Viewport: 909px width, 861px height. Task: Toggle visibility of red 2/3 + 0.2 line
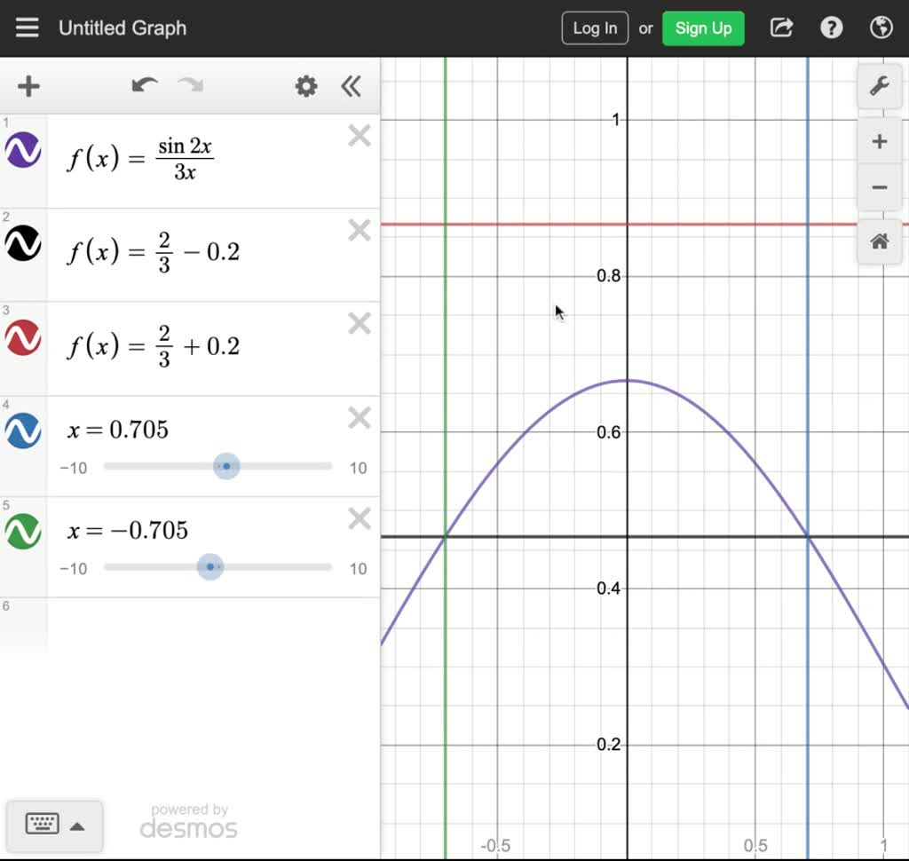click(x=23, y=337)
